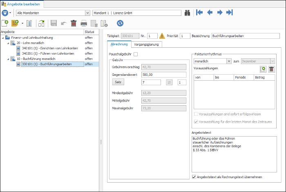Refresh with the blue circular arrows icon
Viewport: 286px width, 192px height.
point(120,23)
